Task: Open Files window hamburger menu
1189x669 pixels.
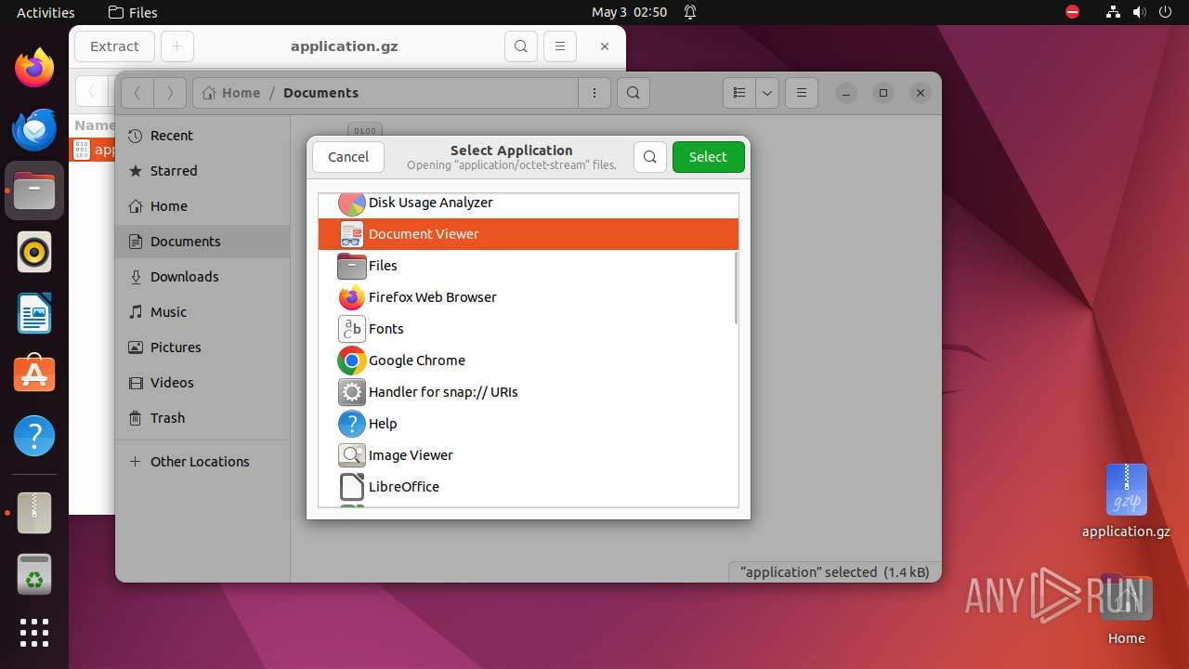Action: click(x=801, y=93)
